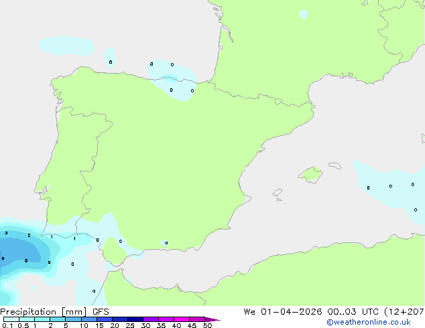Click the 'Precipitation [mm] GFS' title text

pos(54,312)
